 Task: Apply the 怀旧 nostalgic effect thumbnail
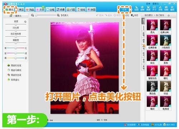pos(165,86)
